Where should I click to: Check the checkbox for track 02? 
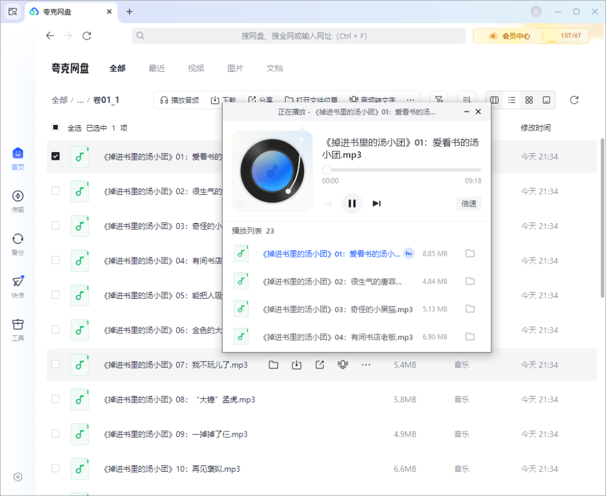tap(55, 191)
